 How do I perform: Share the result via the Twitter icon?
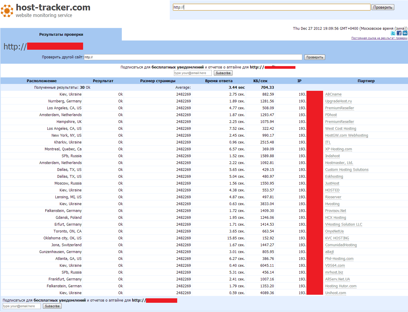[393, 33]
